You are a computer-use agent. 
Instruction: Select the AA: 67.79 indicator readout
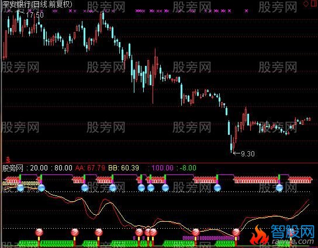90,168
